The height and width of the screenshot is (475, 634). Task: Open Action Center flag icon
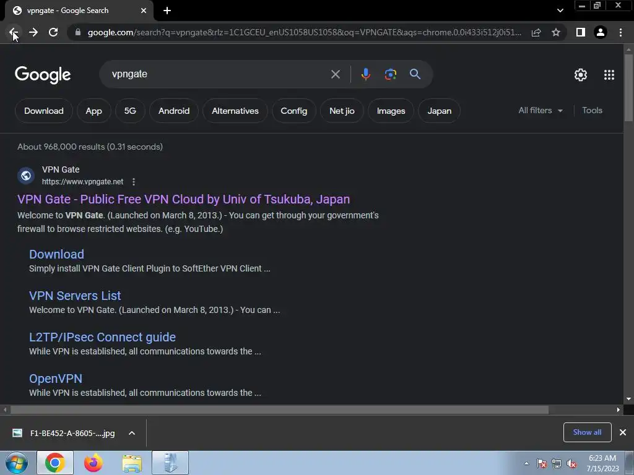(542, 464)
